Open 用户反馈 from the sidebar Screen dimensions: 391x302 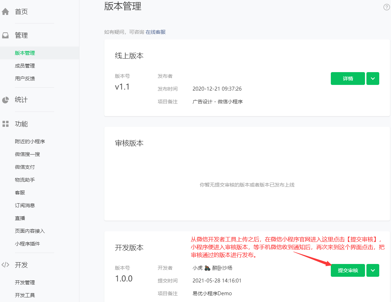point(24,78)
